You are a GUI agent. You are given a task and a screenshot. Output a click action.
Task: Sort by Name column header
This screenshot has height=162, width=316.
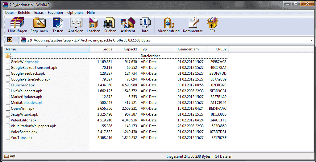47,49
